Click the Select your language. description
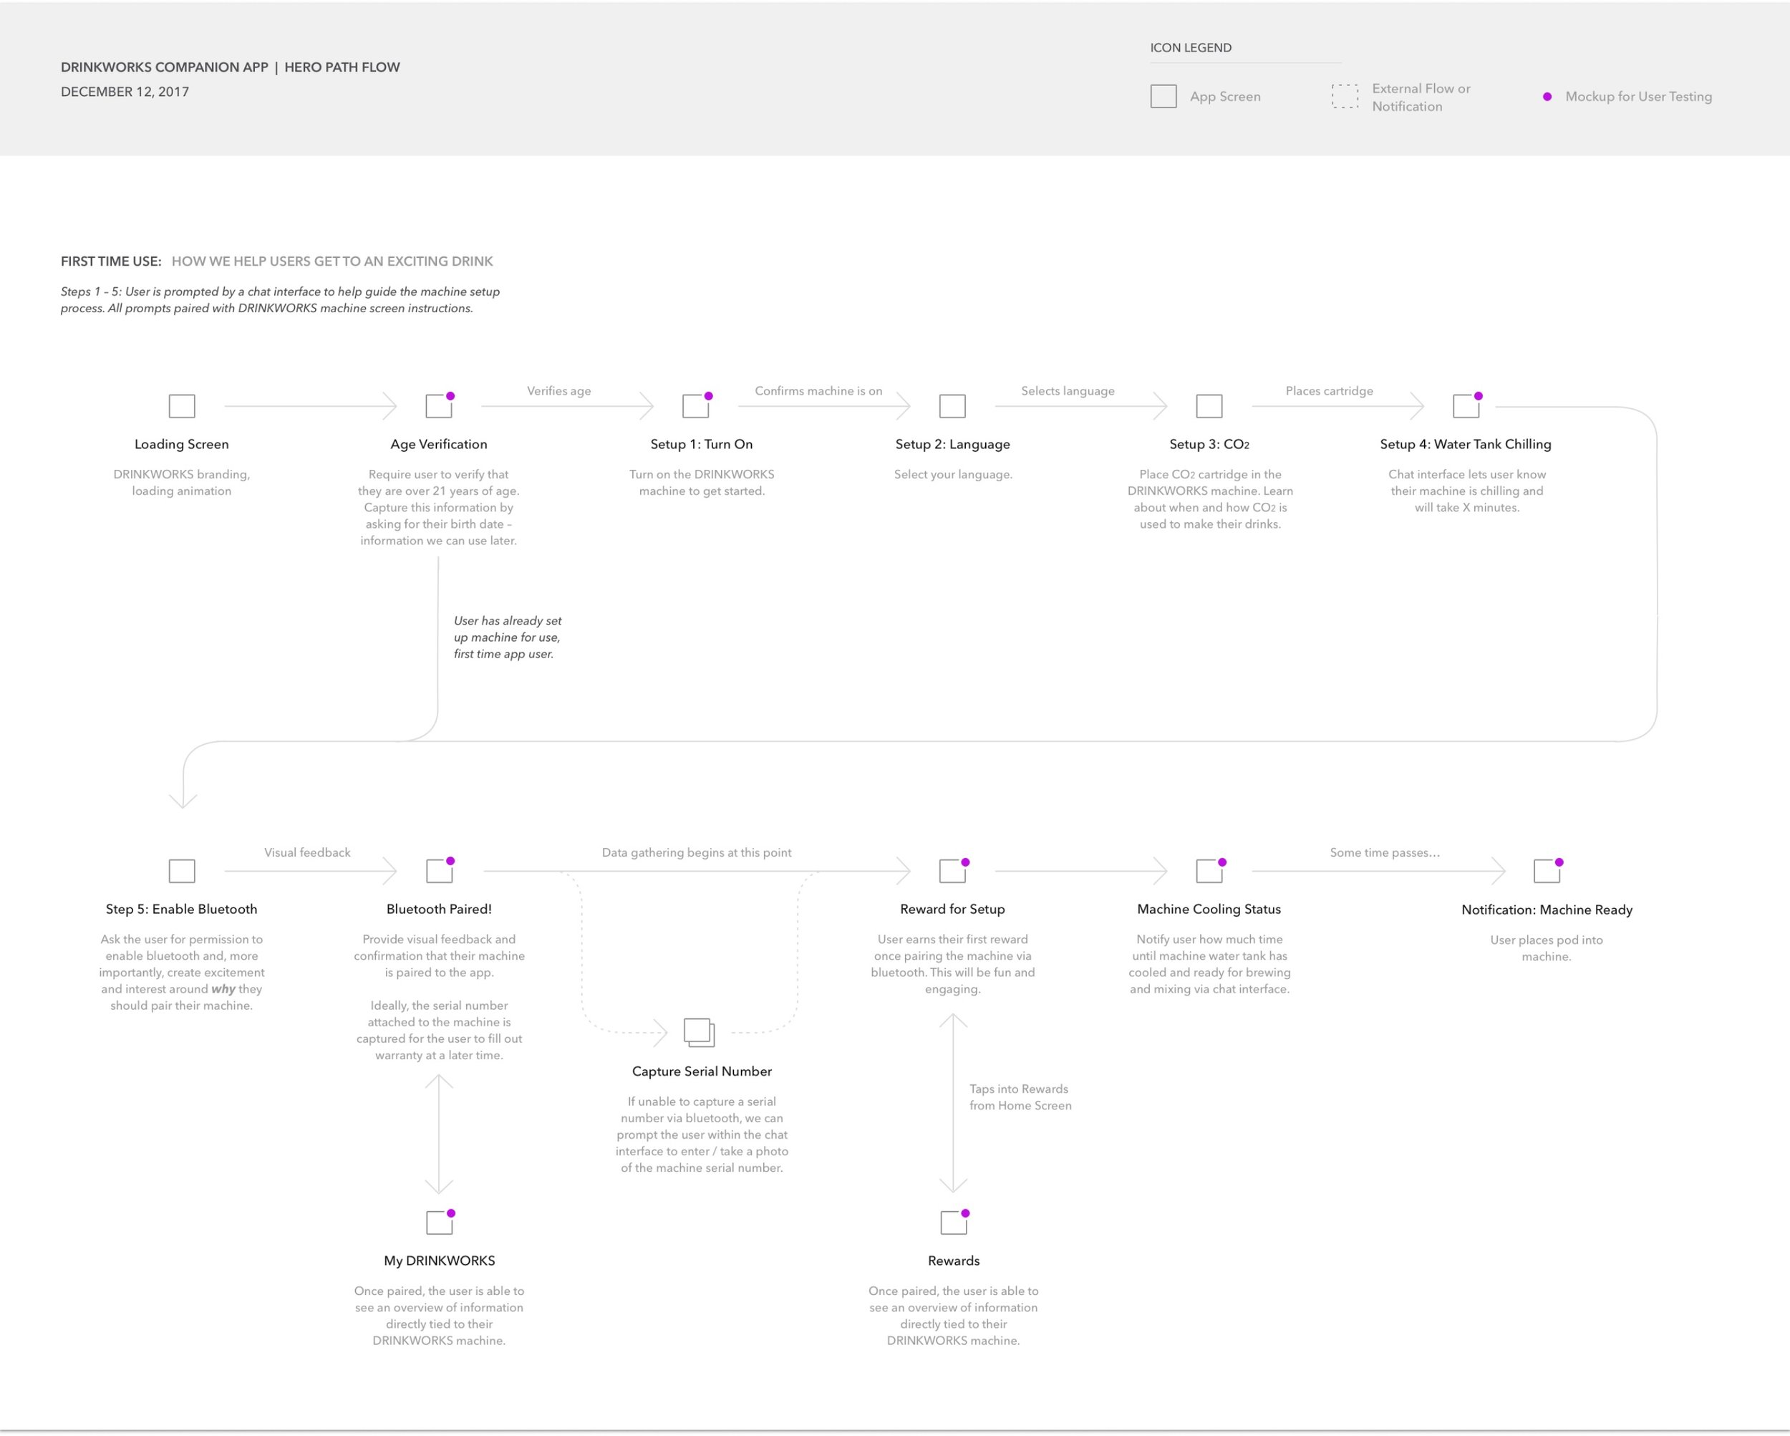Viewport: 1790px width, 1436px height. [x=953, y=475]
